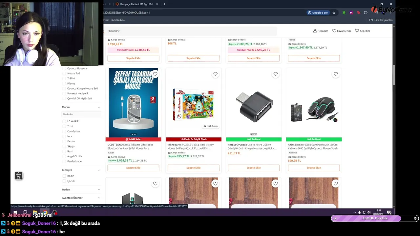Image resolution: width=420 pixels, height=236 pixels.
Task: Open taskbar search magnifier icon
Action: [25, 212]
